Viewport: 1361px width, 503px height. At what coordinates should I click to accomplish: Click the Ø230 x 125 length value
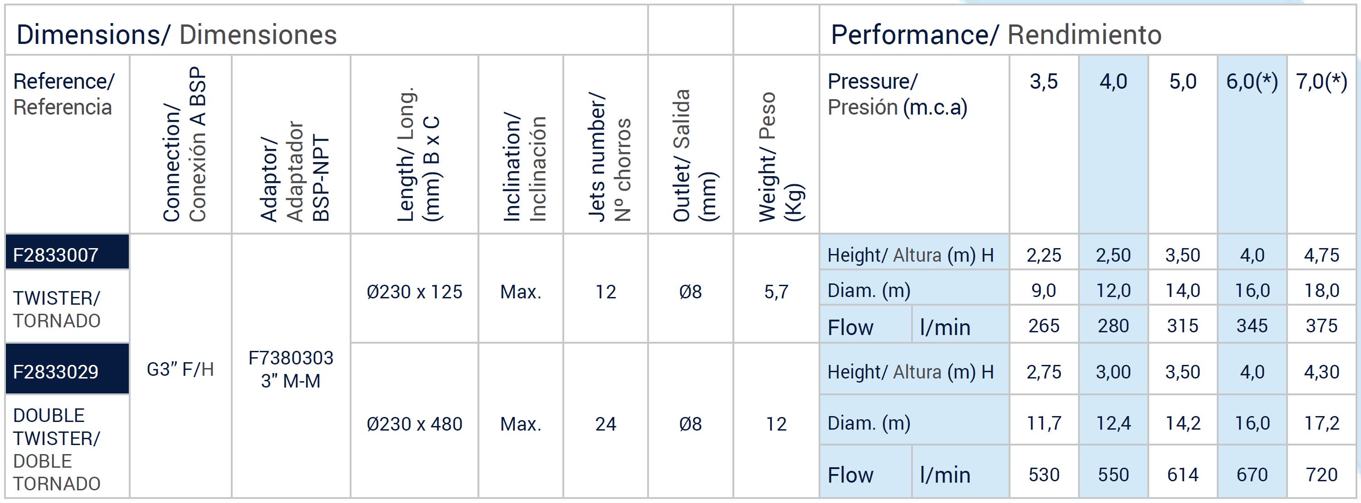coord(414,292)
